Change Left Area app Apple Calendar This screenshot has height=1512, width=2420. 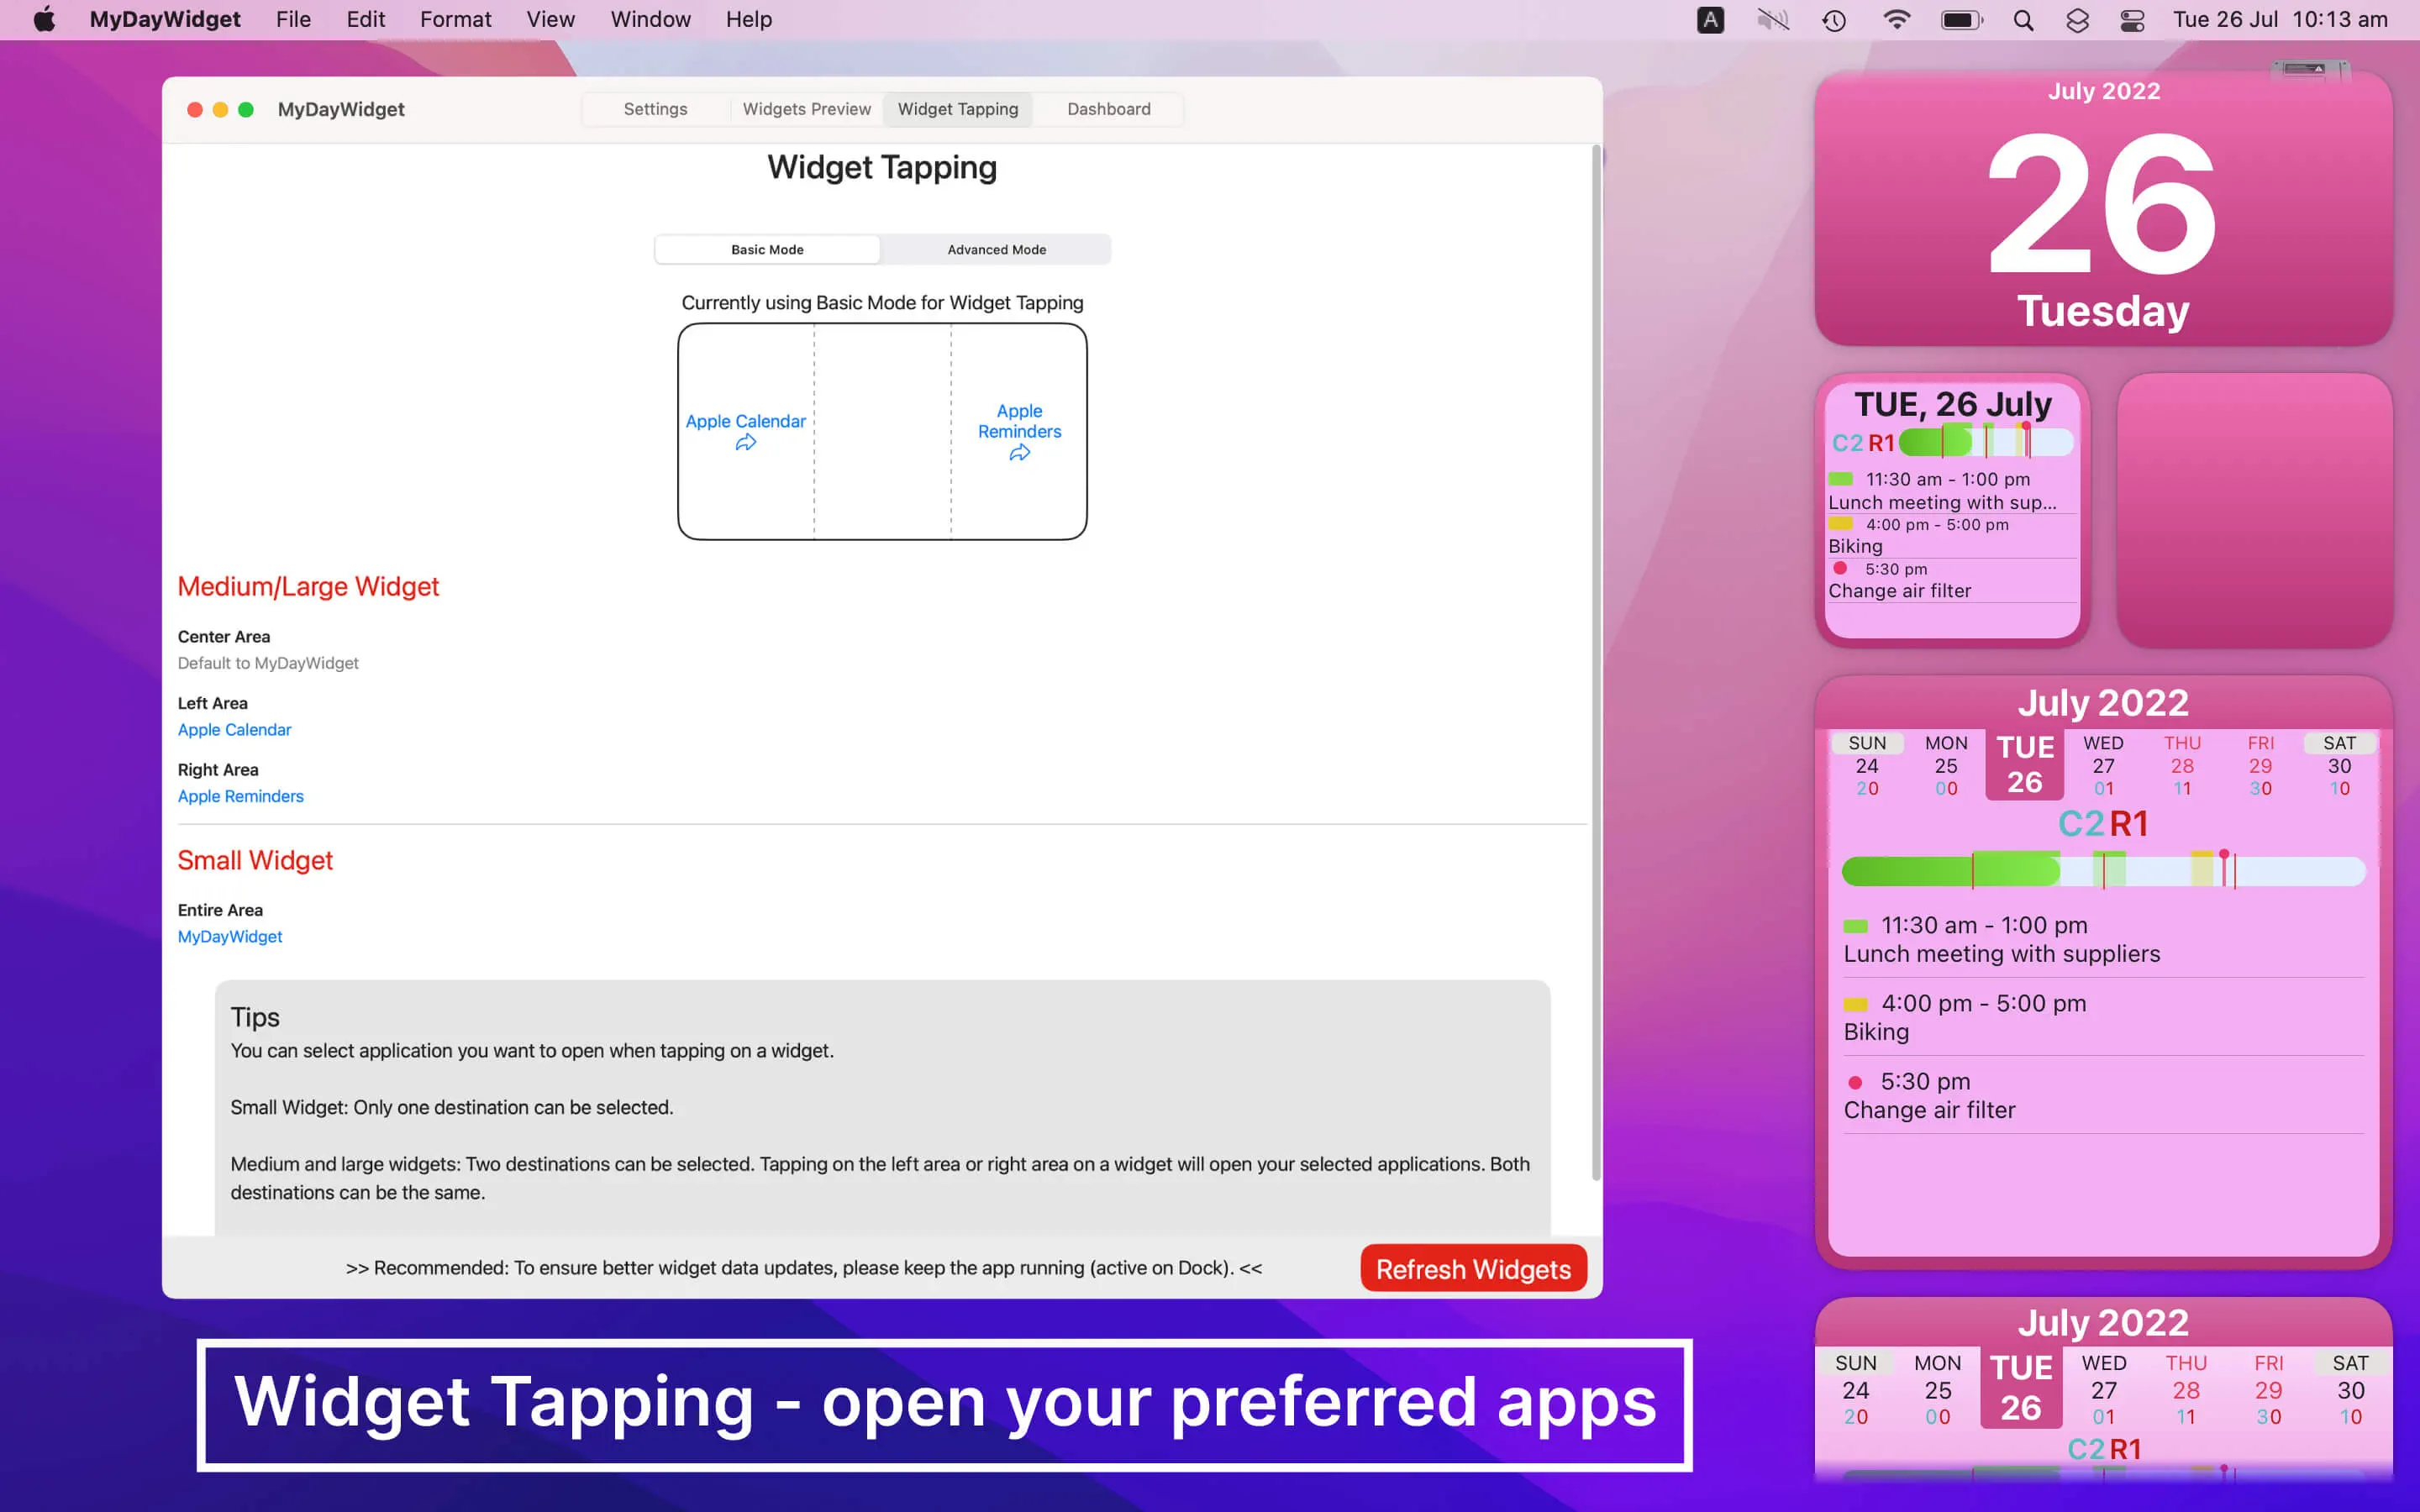point(234,730)
